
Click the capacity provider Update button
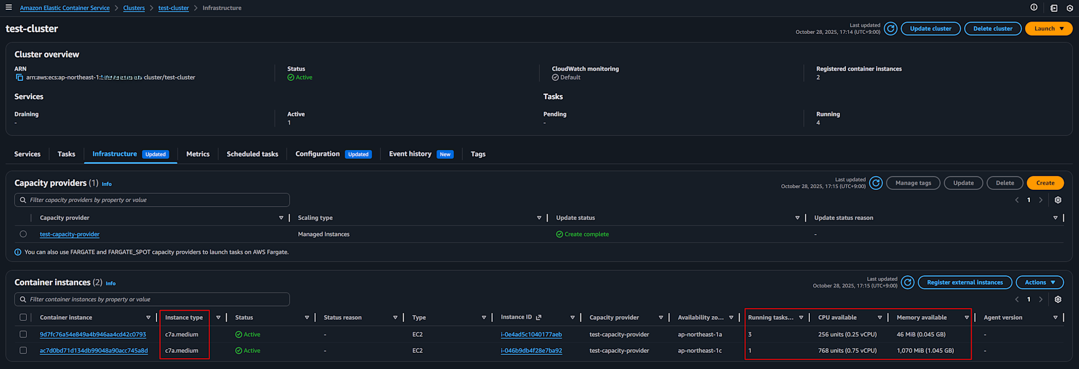963,183
